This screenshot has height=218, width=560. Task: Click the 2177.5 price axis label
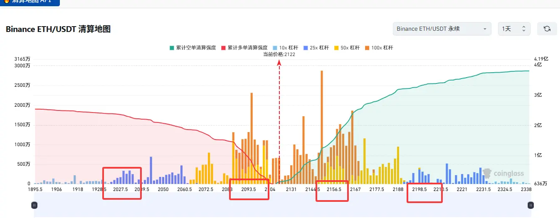coord(377,189)
